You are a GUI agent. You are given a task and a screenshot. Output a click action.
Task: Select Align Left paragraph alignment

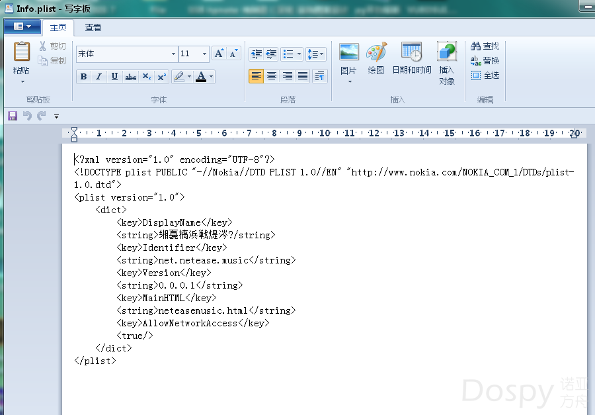point(256,76)
